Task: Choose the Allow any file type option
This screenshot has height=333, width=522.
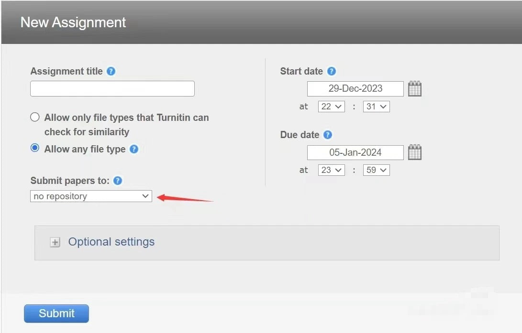Action: (35, 148)
